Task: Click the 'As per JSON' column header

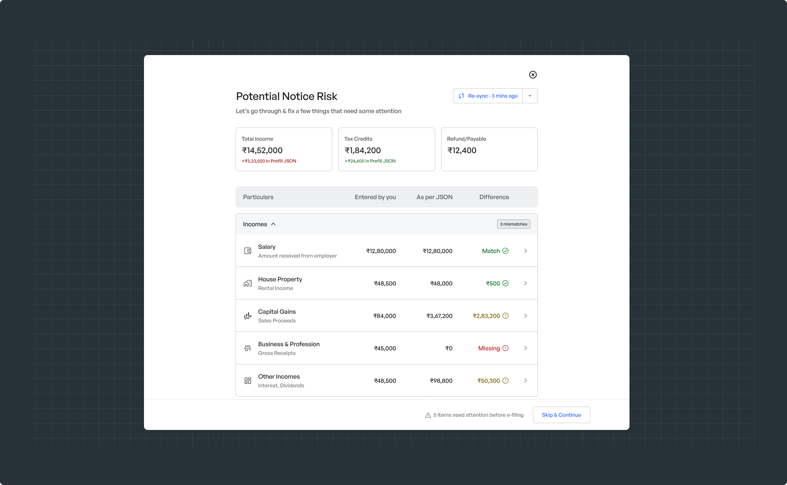Action: pyautogui.click(x=434, y=197)
